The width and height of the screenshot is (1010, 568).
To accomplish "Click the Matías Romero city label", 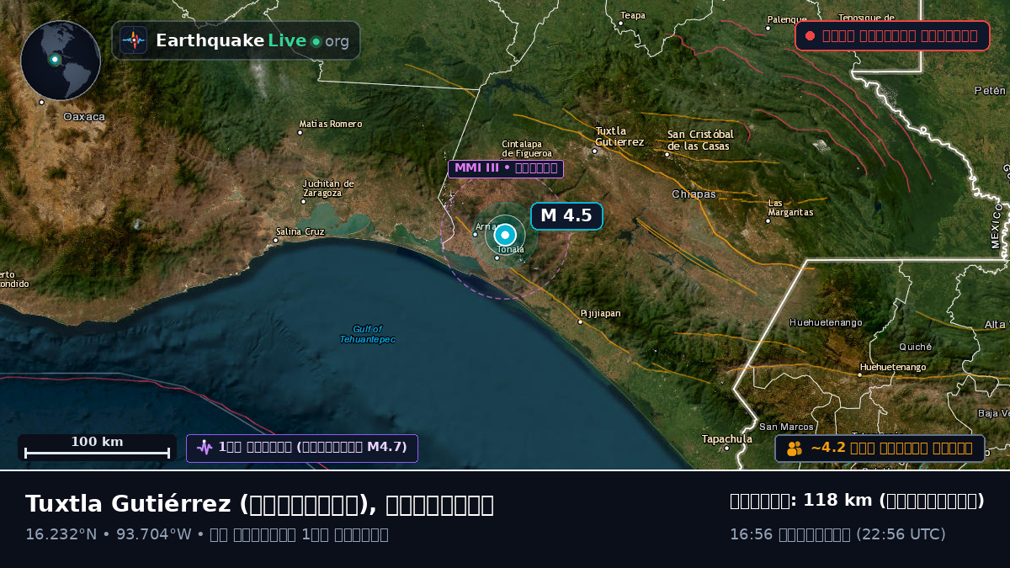I will (330, 124).
